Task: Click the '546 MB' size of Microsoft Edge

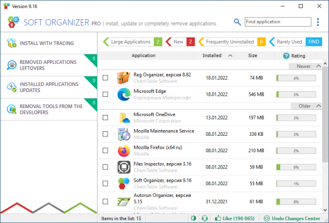Action: 256,94
